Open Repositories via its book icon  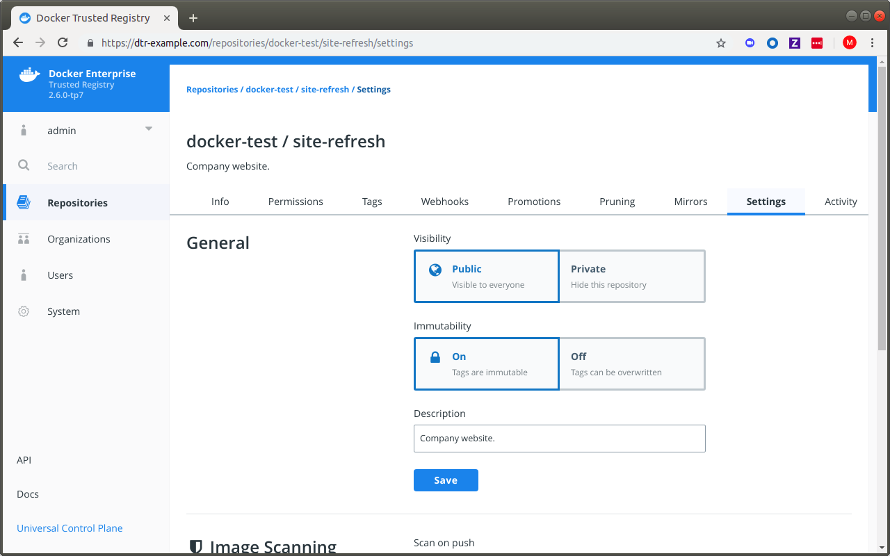tap(24, 203)
